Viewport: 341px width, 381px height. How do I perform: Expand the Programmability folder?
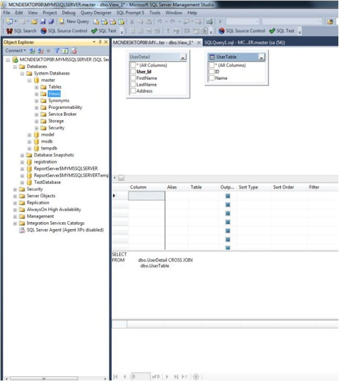(36, 107)
